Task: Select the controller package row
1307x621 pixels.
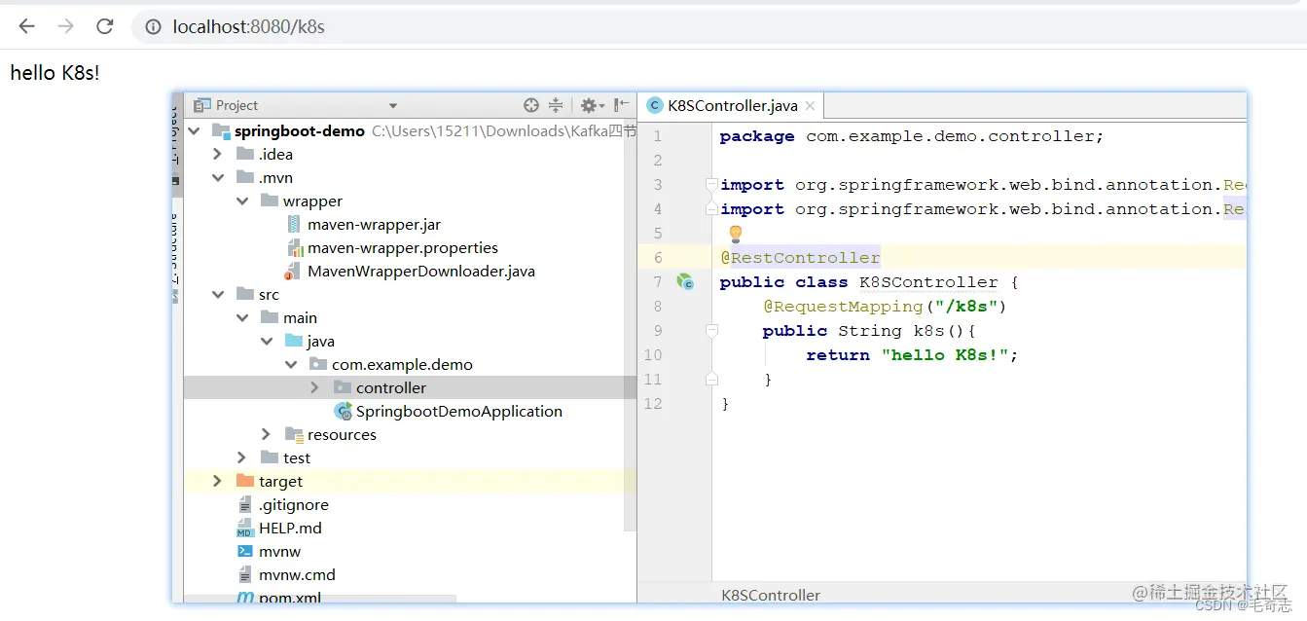Action: [410, 387]
